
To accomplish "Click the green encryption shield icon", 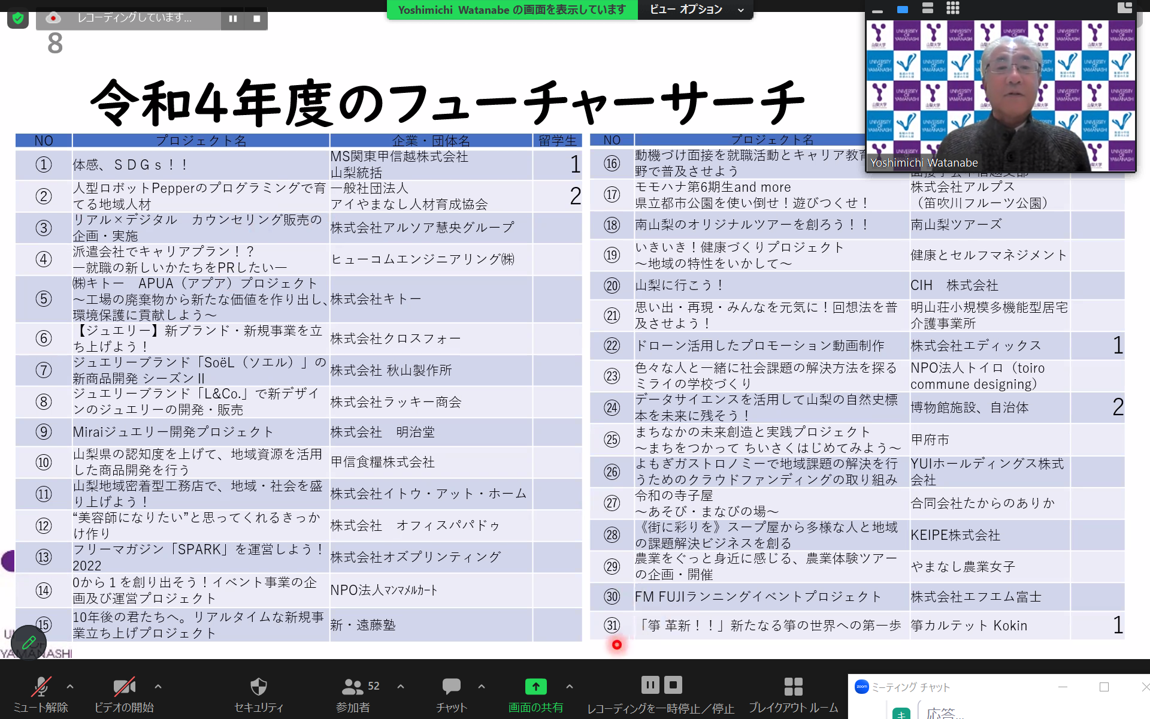I will click(18, 19).
